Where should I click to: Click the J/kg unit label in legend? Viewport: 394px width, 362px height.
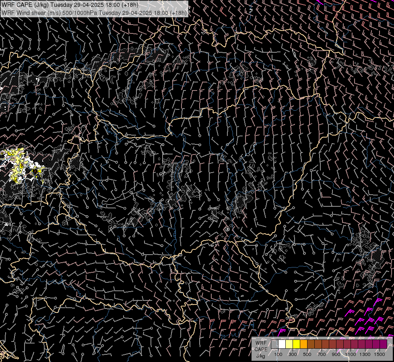point(260,356)
